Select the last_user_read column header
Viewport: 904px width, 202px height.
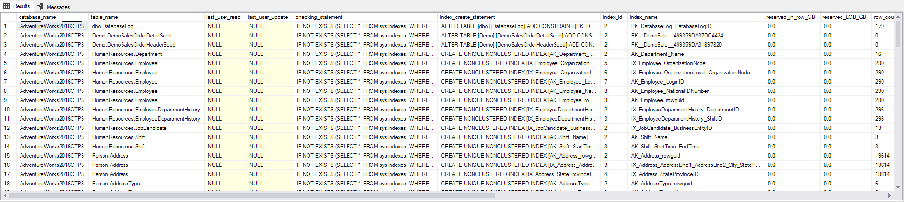[225, 17]
